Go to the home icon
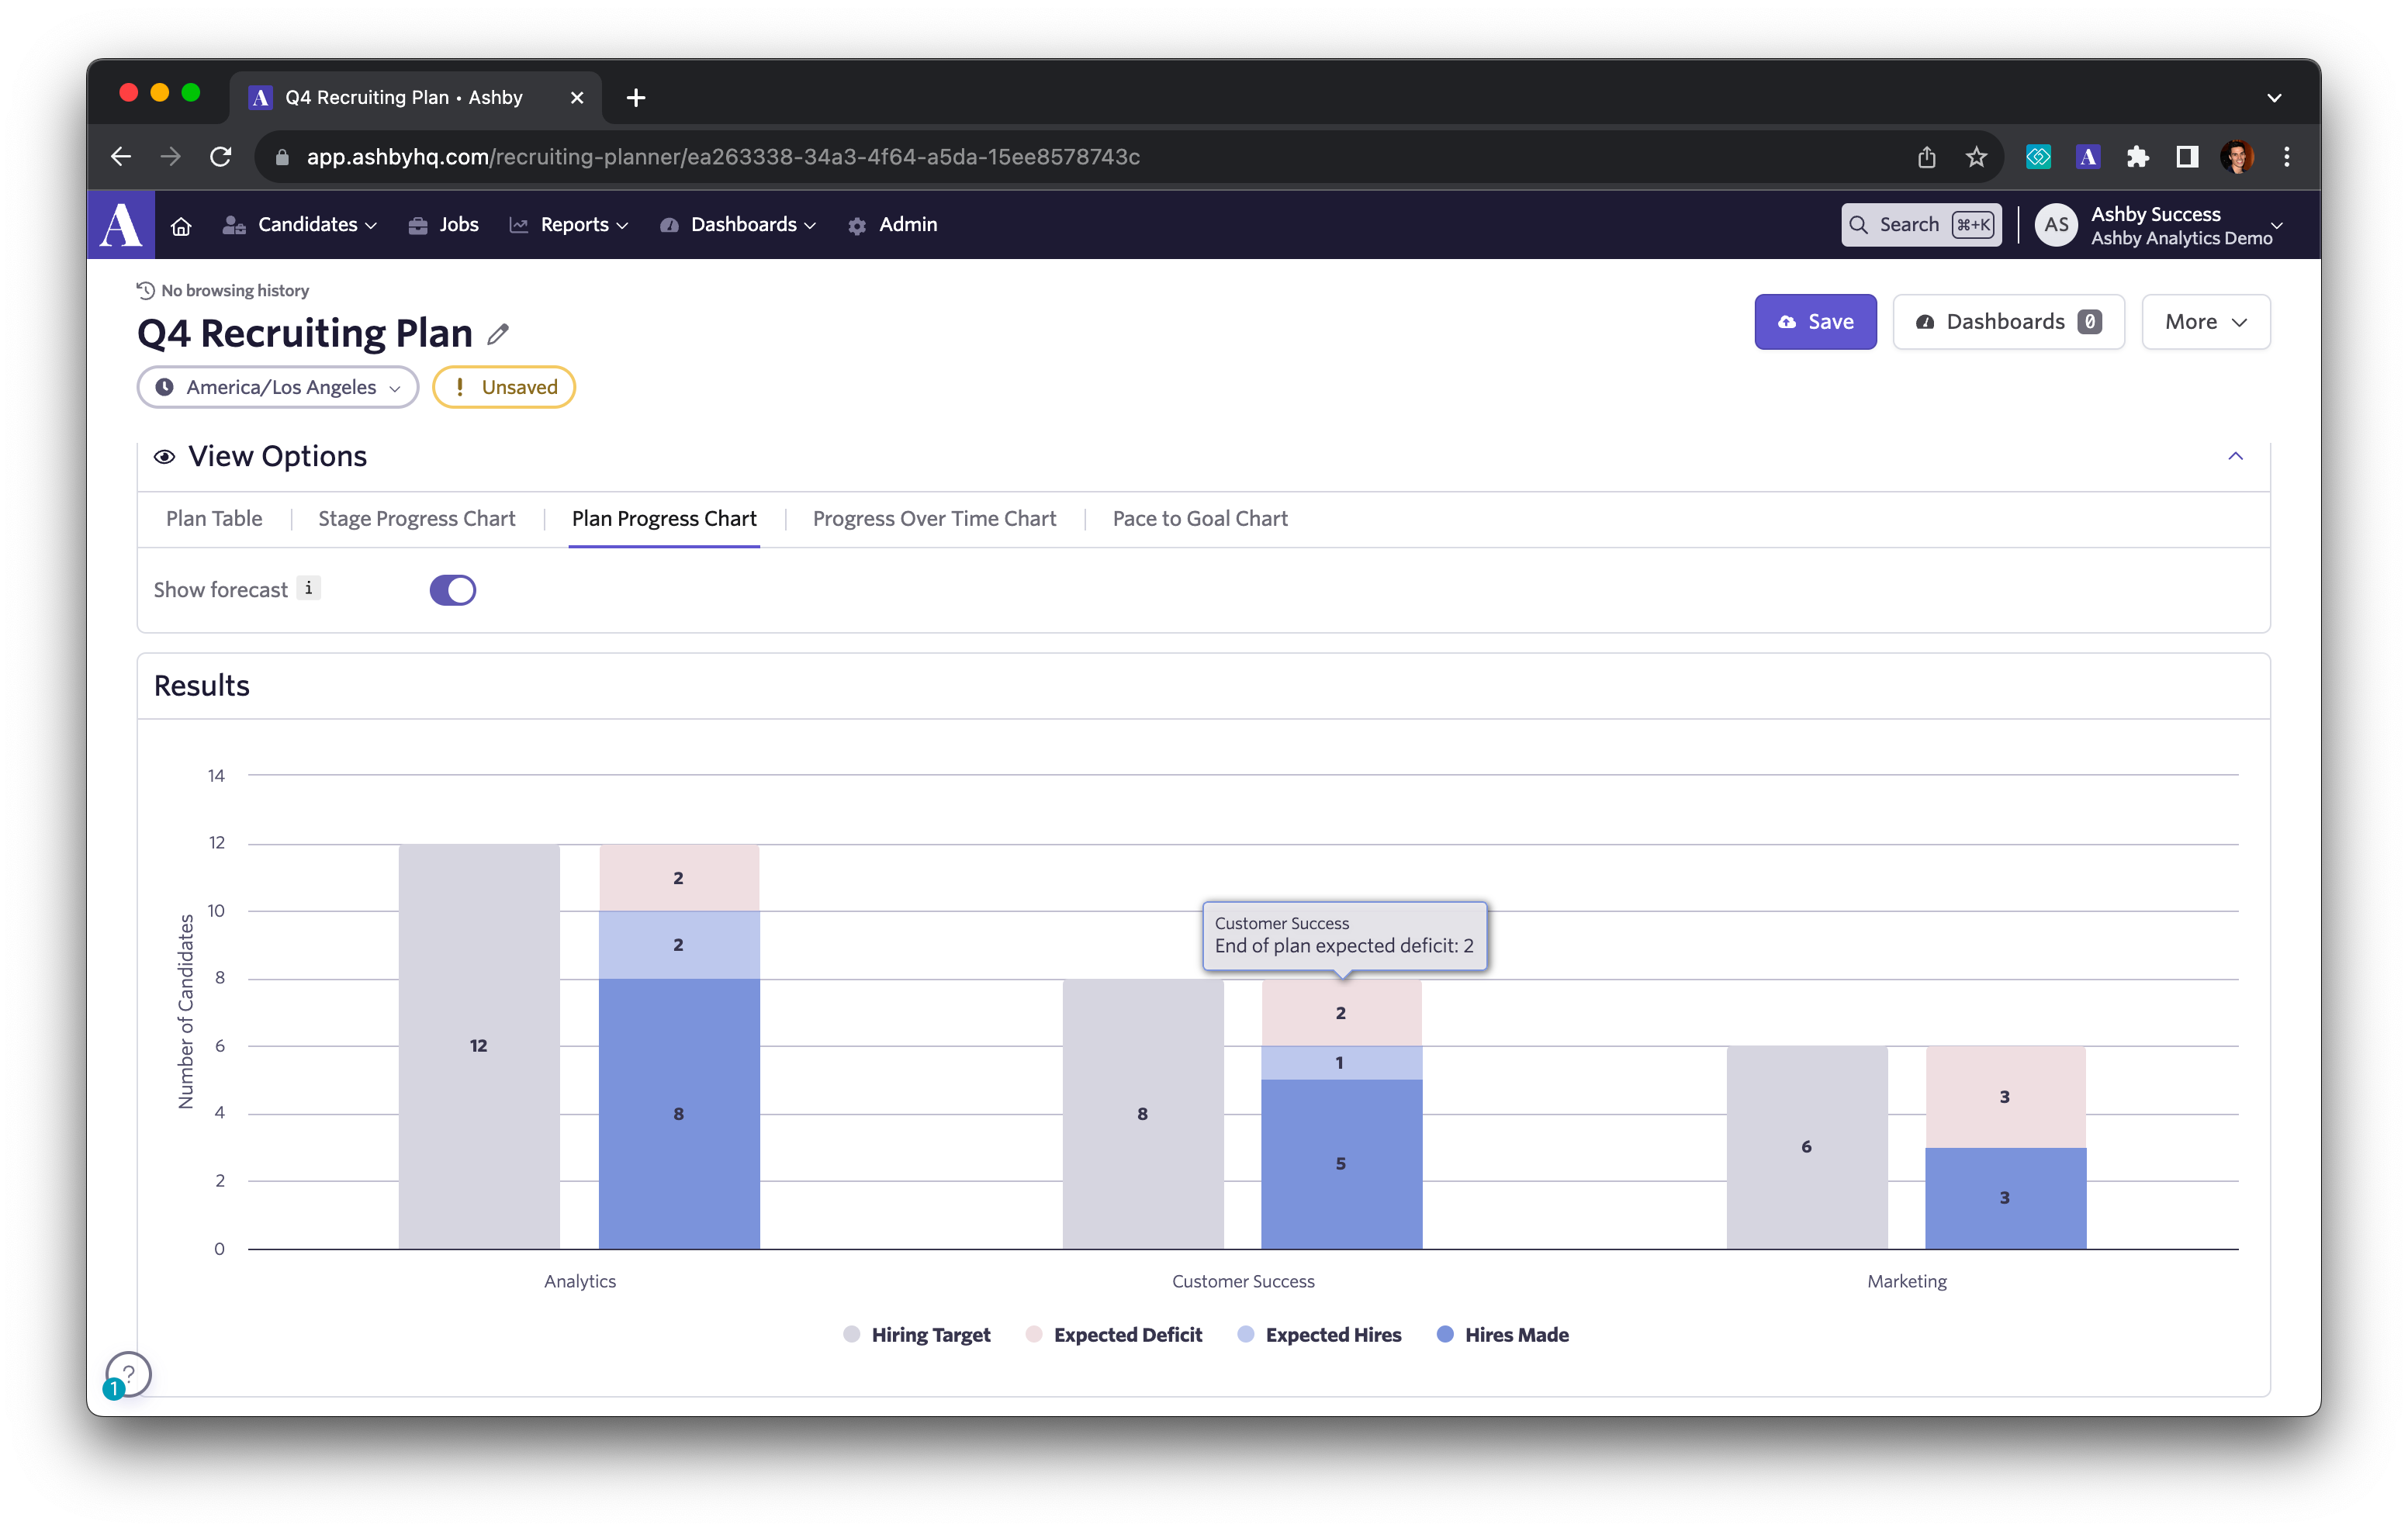Image resolution: width=2408 pixels, height=1531 pixels. pos(181,226)
